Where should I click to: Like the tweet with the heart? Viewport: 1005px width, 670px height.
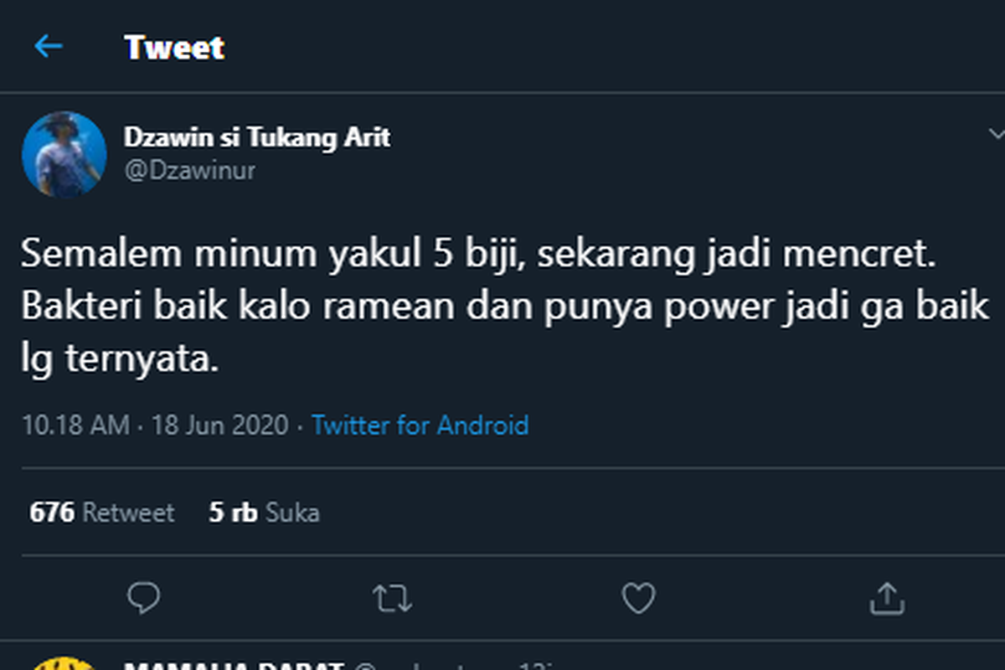[x=638, y=598]
